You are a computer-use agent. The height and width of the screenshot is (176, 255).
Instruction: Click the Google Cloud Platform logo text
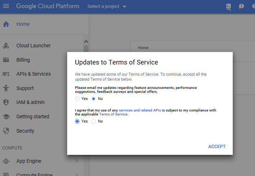click(x=48, y=6)
